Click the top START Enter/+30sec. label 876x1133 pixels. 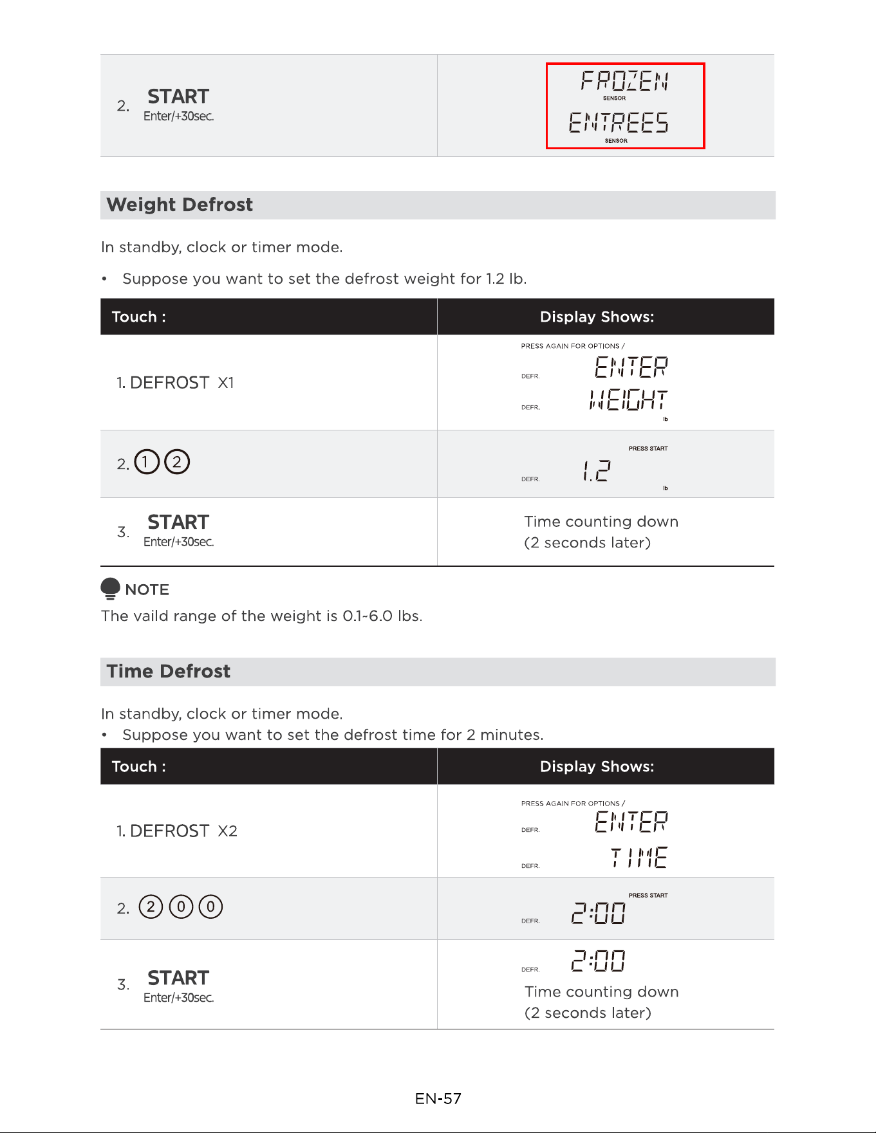(178, 105)
